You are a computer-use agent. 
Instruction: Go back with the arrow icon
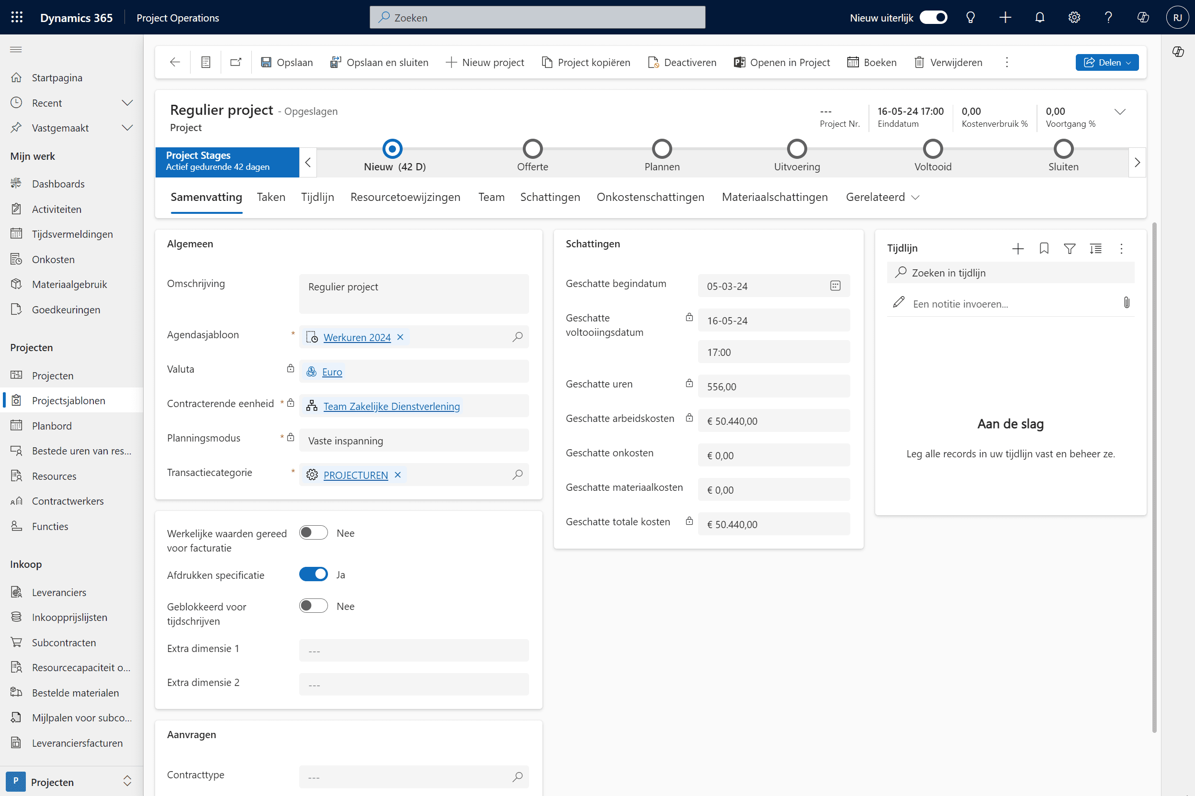(x=175, y=62)
